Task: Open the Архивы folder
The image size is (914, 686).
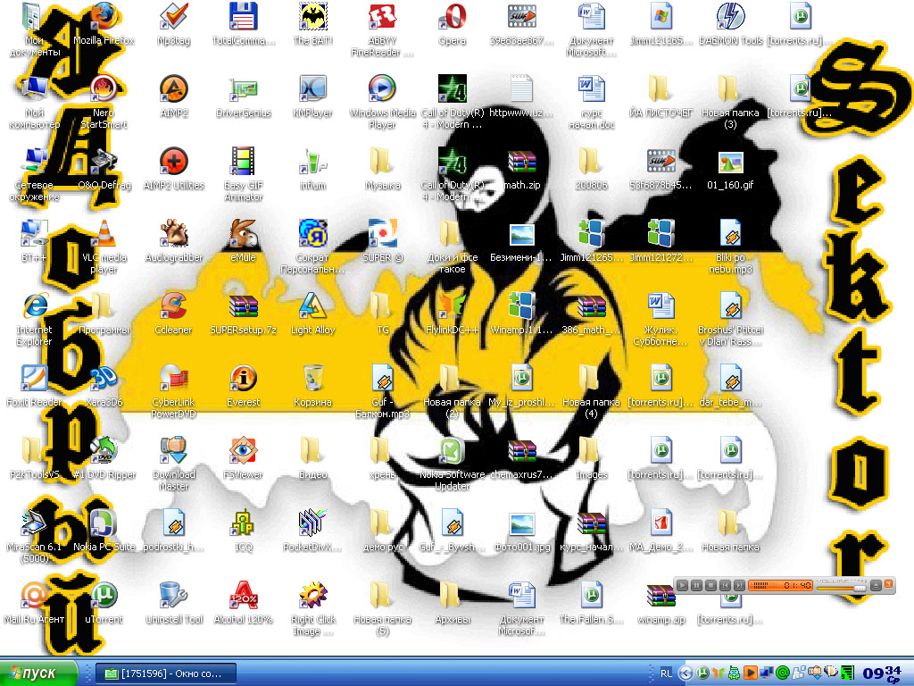Action: pos(453,603)
